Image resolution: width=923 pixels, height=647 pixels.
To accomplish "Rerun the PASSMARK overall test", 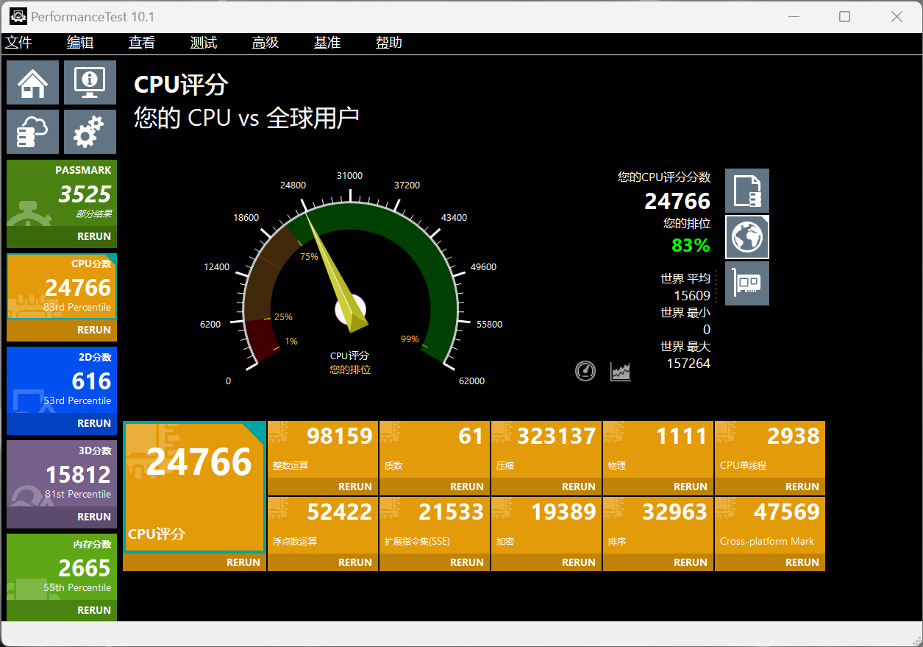I will (94, 237).
